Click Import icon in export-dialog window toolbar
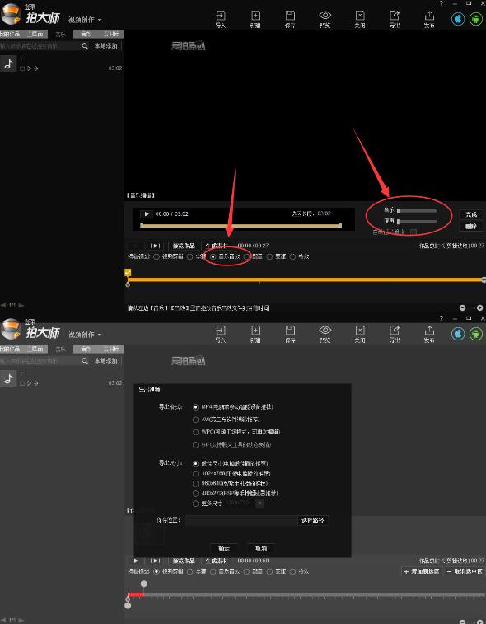This screenshot has width=486, height=624. (220, 331)
